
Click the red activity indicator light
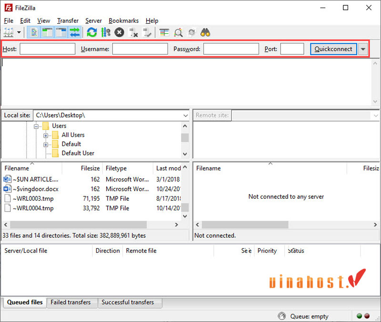coord(367,316)
